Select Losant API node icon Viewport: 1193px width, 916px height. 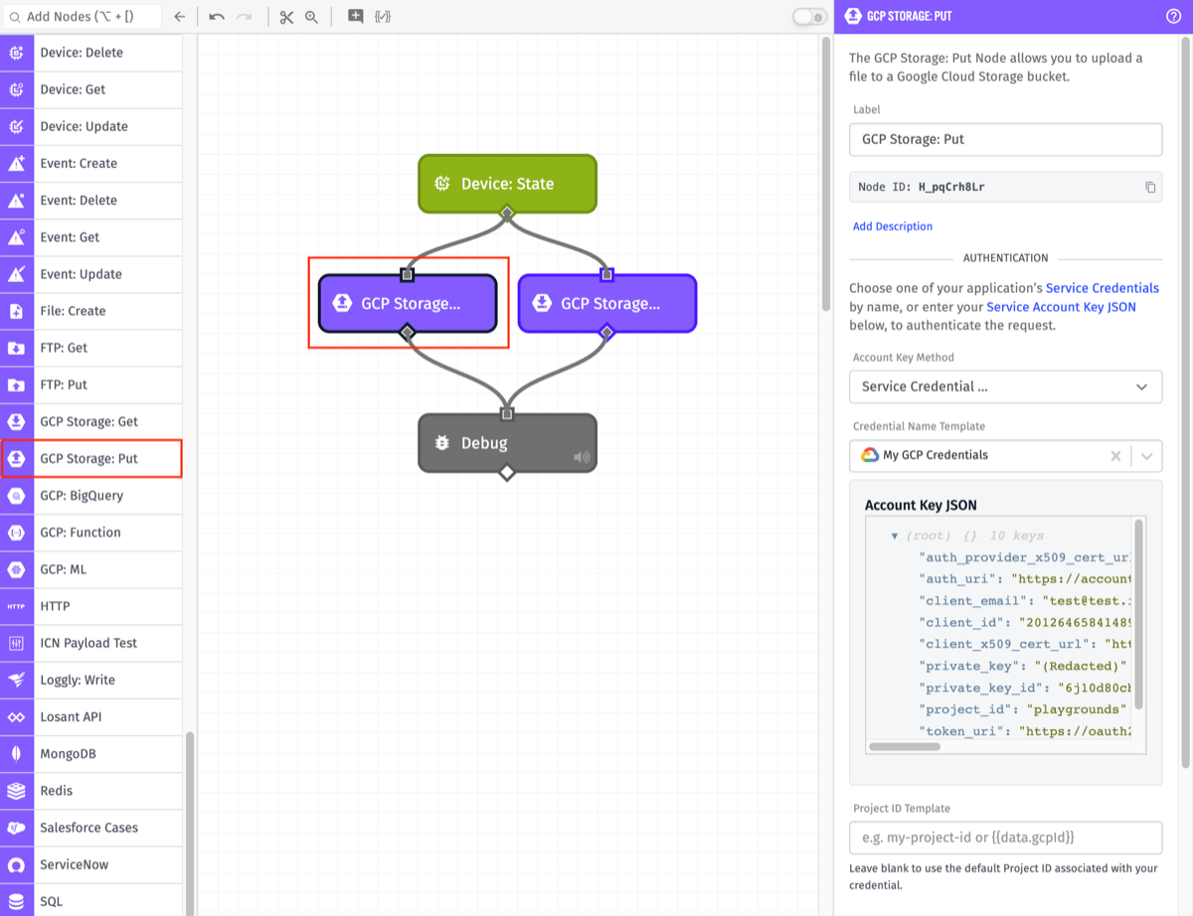click(x=17, y=717)
